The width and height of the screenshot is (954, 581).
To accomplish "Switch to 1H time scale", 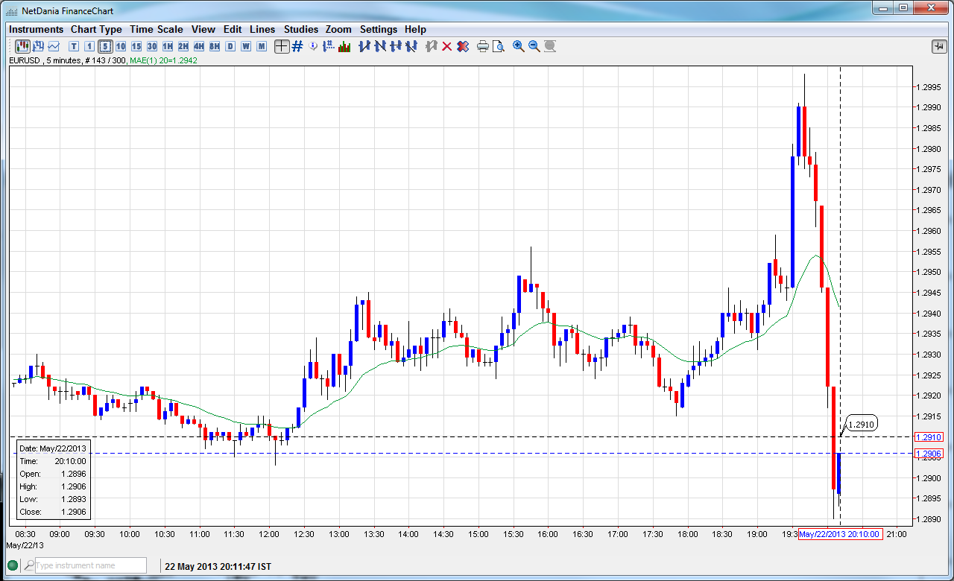I will (168, 46).
